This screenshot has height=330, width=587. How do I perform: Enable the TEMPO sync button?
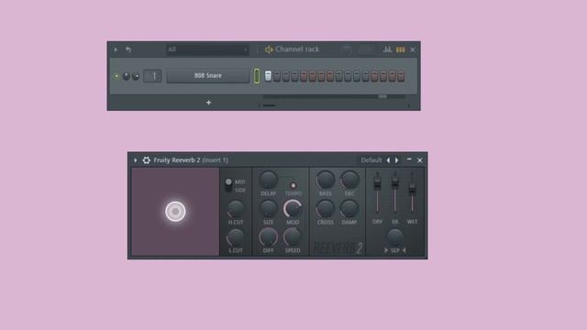(293, 185)
